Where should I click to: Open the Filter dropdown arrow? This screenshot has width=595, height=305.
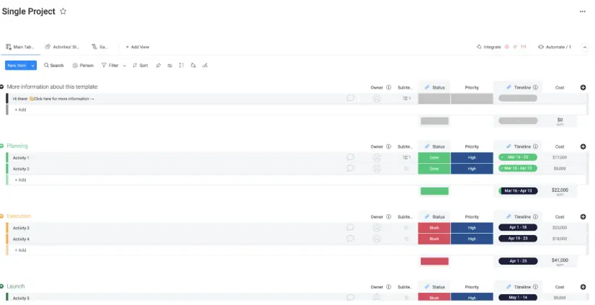(x=125, y=66)
